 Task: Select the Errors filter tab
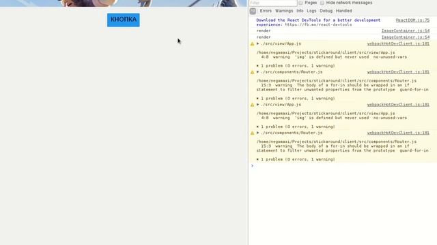click(x=266, y=11)
